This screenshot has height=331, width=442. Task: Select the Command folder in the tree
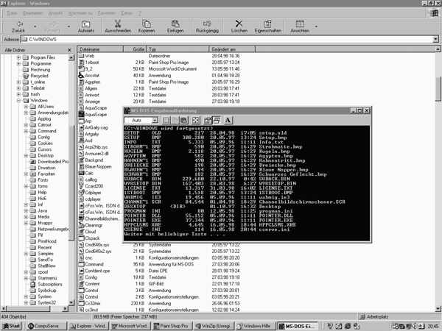point(46,131)
